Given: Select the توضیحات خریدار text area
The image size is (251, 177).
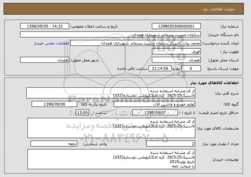Looking at the screenshot, I should pos(111,159).
